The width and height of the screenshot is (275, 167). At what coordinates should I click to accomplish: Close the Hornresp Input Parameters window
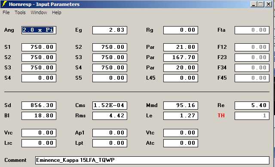(x=268, y=4)
